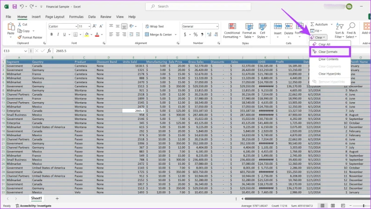Open Sort & Filter menu
Screen dimensions: 371x209
[339, 31]
